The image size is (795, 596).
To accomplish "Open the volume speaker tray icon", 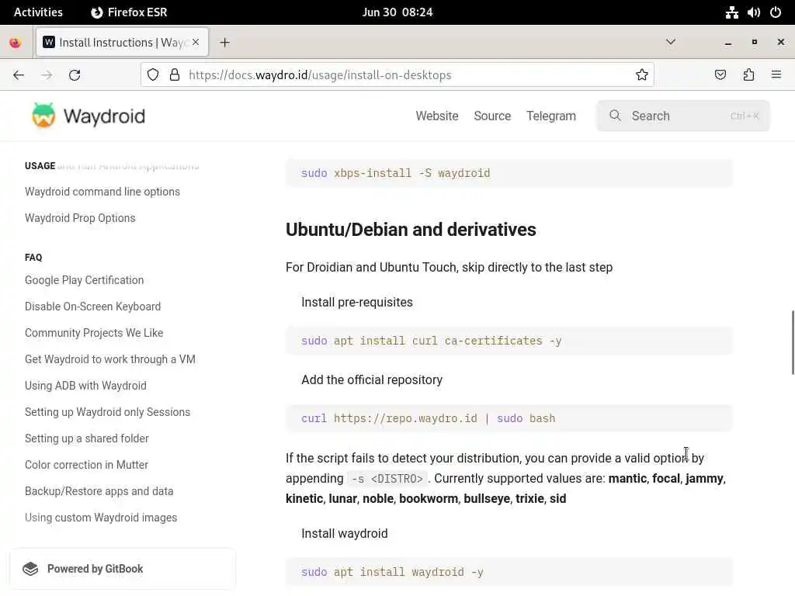I will [x=753, y=12].
